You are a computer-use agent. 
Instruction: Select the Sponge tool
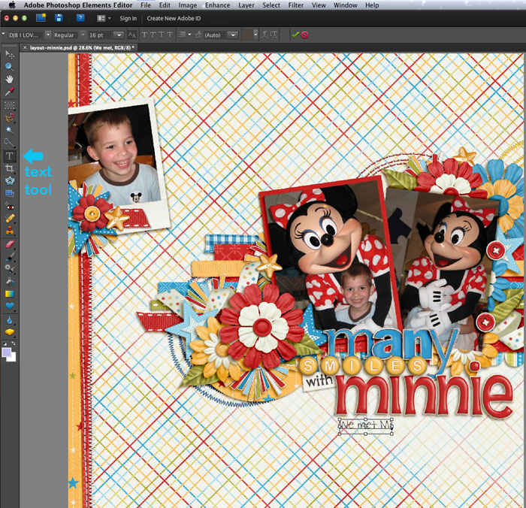click(x=9, y=332)
